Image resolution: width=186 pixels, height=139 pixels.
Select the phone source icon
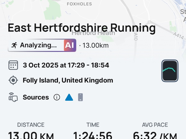point(80,97)
